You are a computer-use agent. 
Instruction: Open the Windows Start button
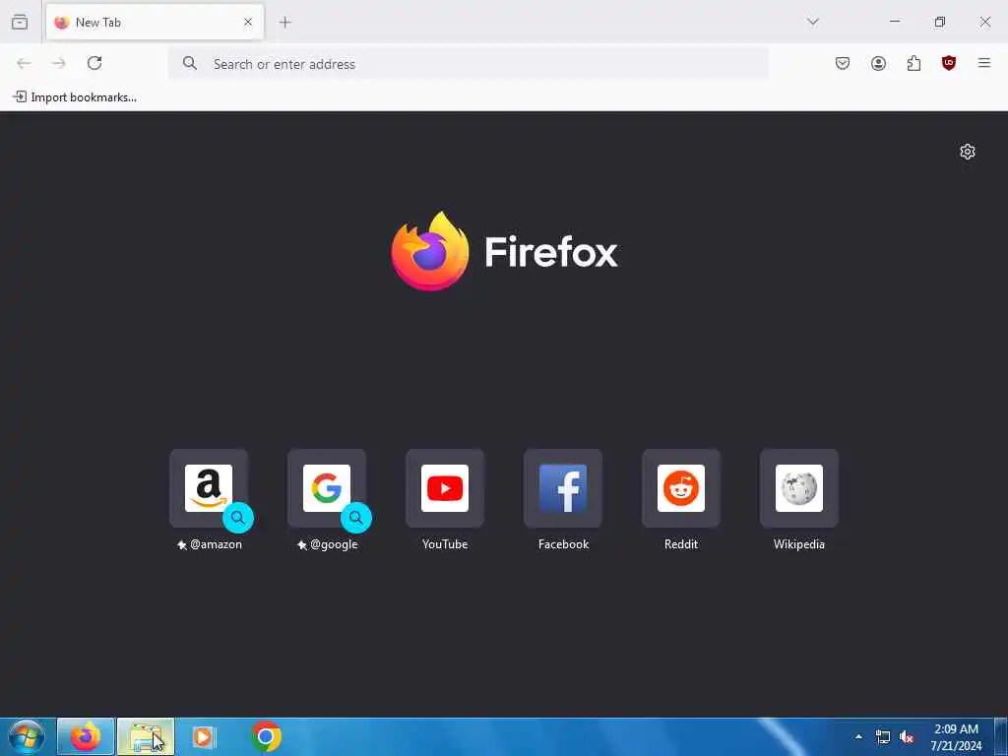click(26, 736)
